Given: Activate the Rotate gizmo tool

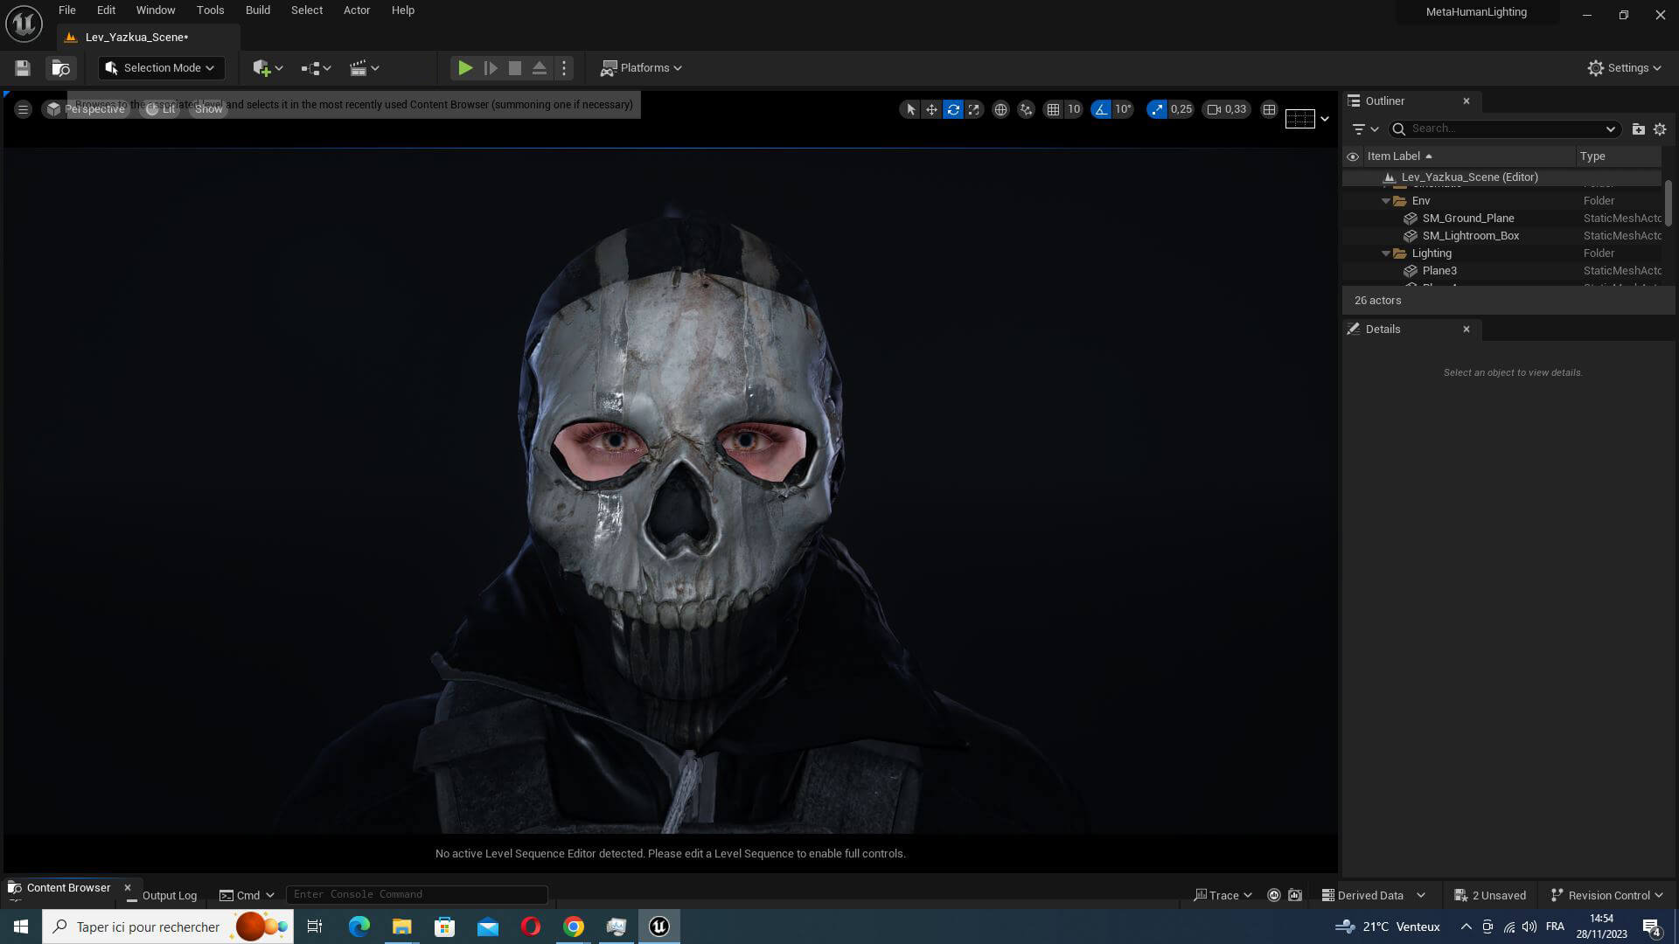Looking at the screenshot, I should coord(953,109).
